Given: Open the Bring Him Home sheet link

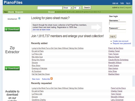Looking at the screenshot, I should click(38, 60).
